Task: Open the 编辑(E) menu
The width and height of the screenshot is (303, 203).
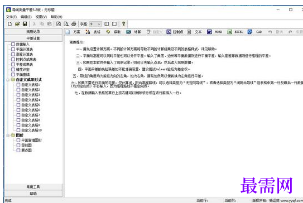Action: pos(26,17)
